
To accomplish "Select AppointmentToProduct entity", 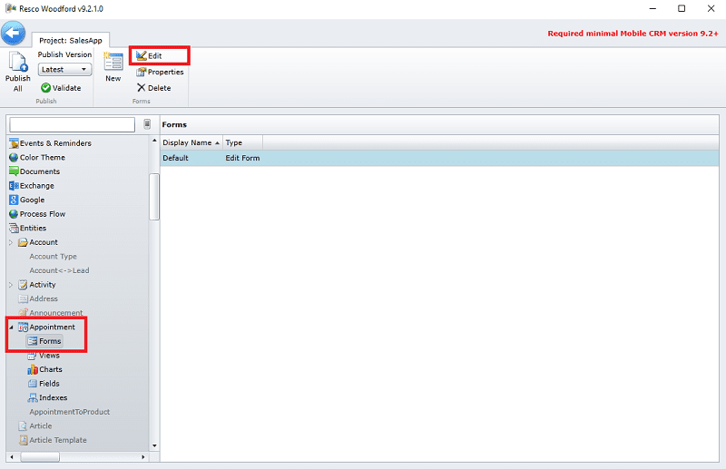I will [x=70, y=412].
